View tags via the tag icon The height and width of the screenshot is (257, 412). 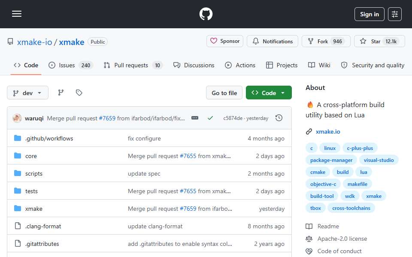tap(79, 93)
